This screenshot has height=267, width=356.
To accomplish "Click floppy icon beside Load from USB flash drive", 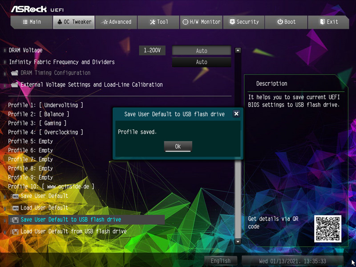I will pos(15,231).
